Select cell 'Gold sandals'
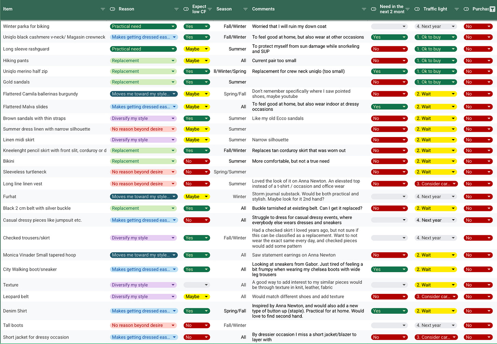Viewport: 497px width, 344px height. point(16,82)
